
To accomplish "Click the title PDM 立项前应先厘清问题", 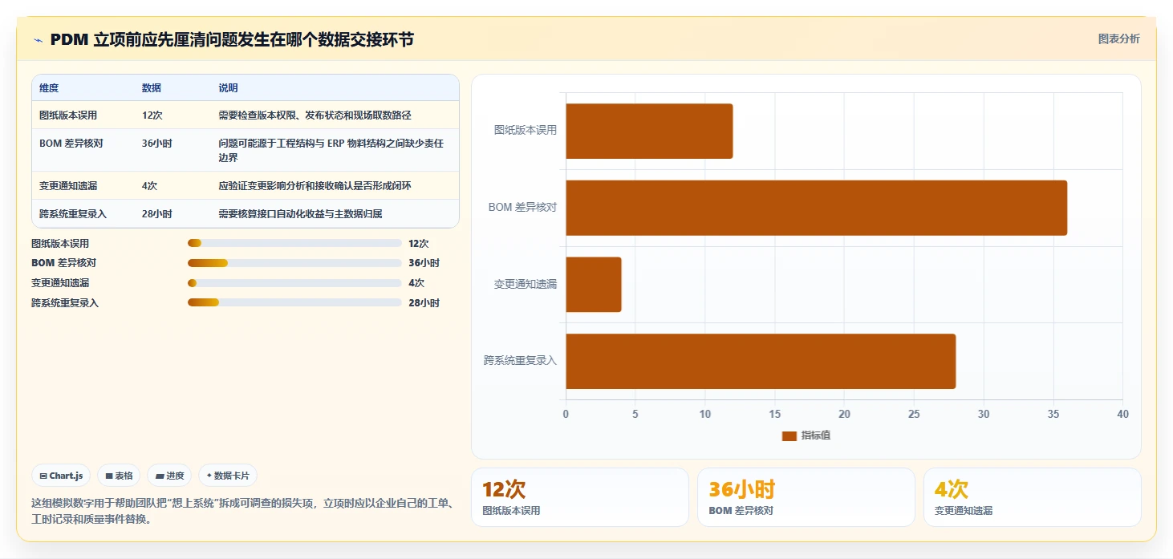I will coord(232,39).
